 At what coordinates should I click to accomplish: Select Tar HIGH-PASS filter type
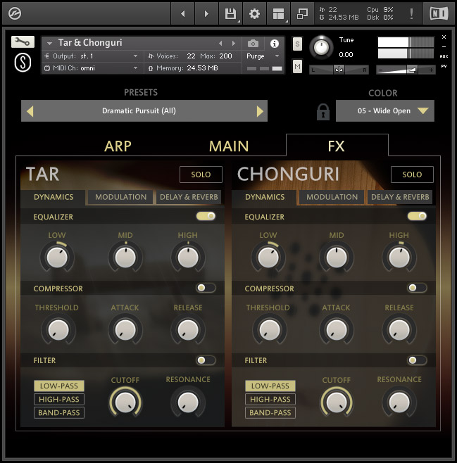tap(59, 399)
